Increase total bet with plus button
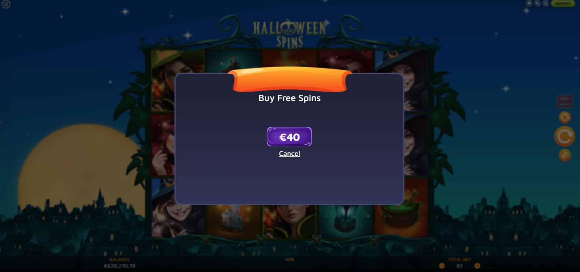The height and width of the screenshot is (272, 580). tap(477, 266)
